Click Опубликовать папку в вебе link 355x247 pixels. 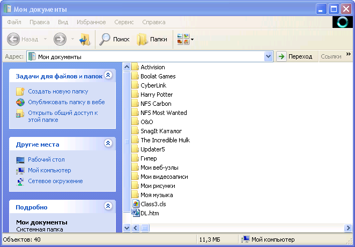coord(66,102)
